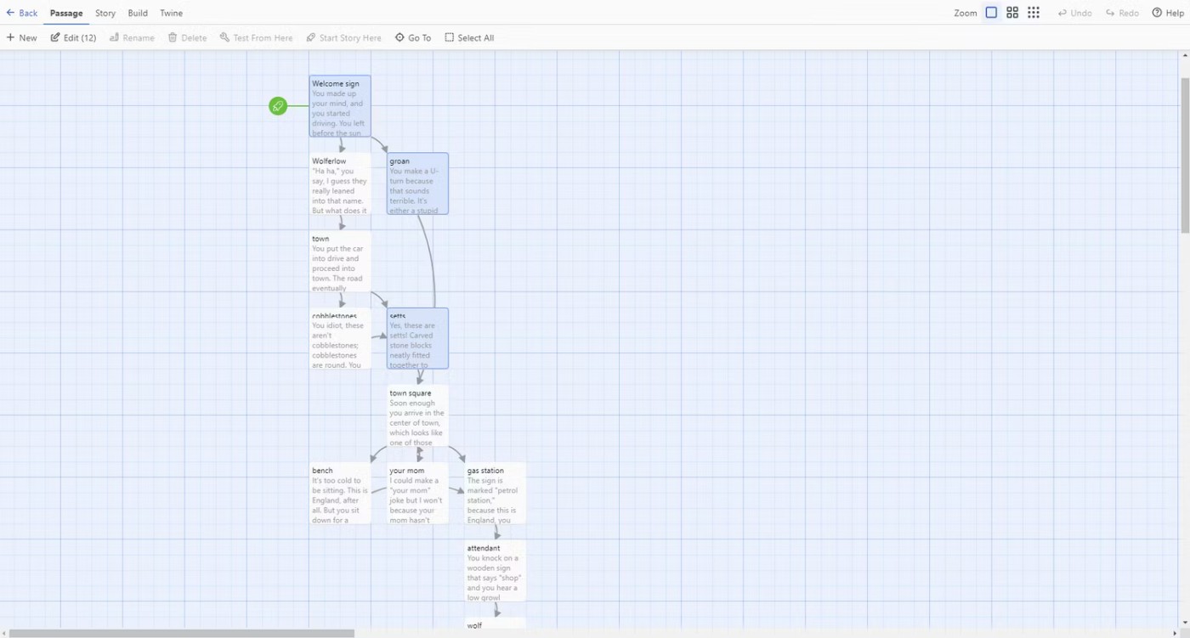1190x638 pixels.
Task: Open the Twine tab
Action: 171,13
